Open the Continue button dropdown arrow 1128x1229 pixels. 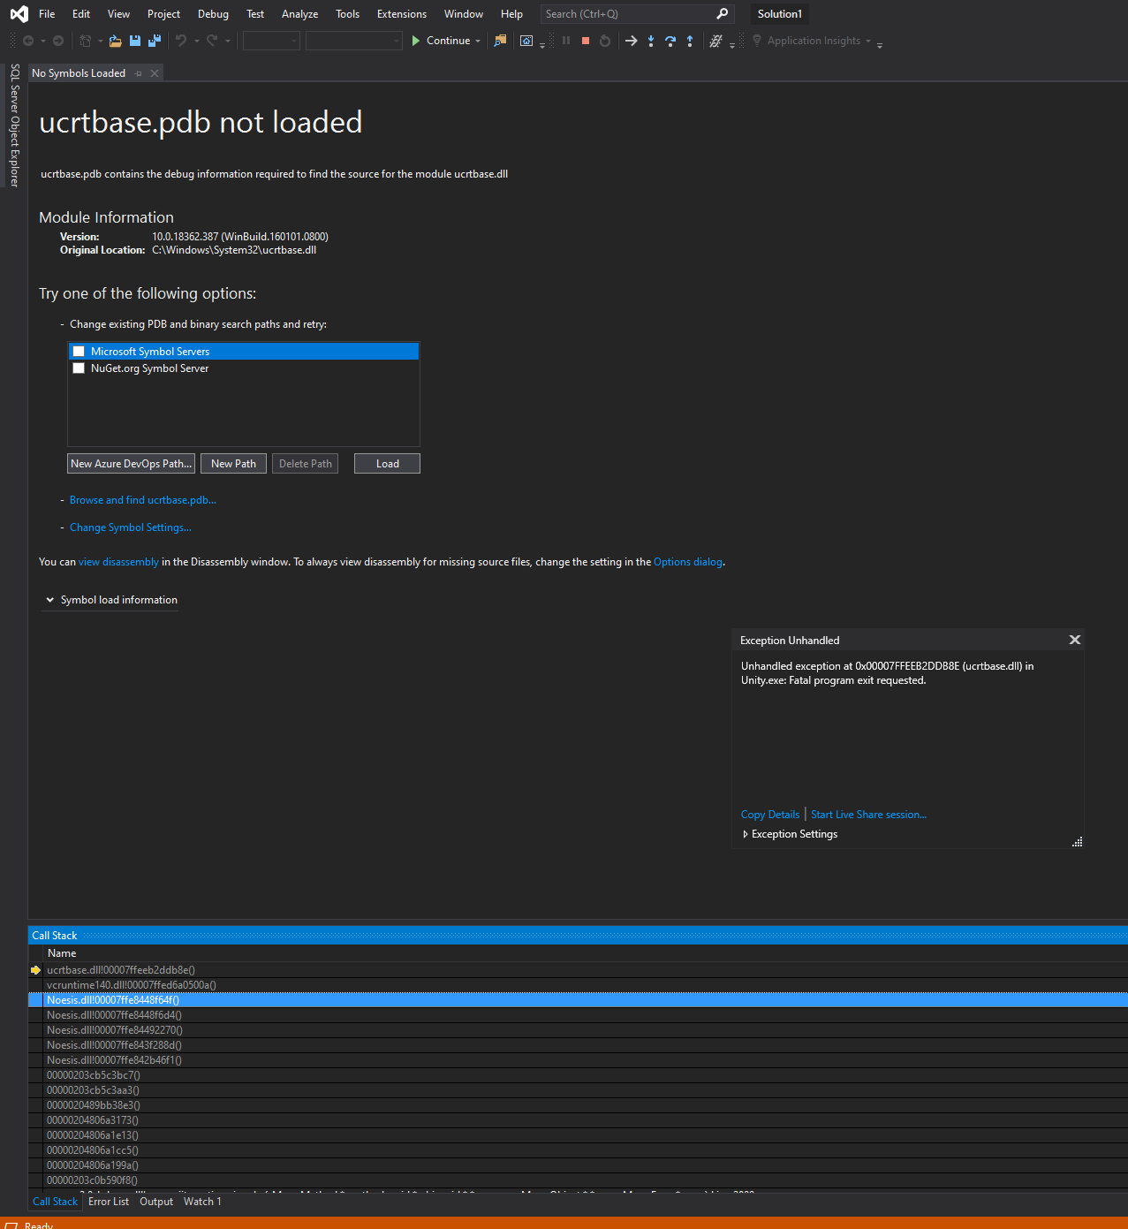478,41
